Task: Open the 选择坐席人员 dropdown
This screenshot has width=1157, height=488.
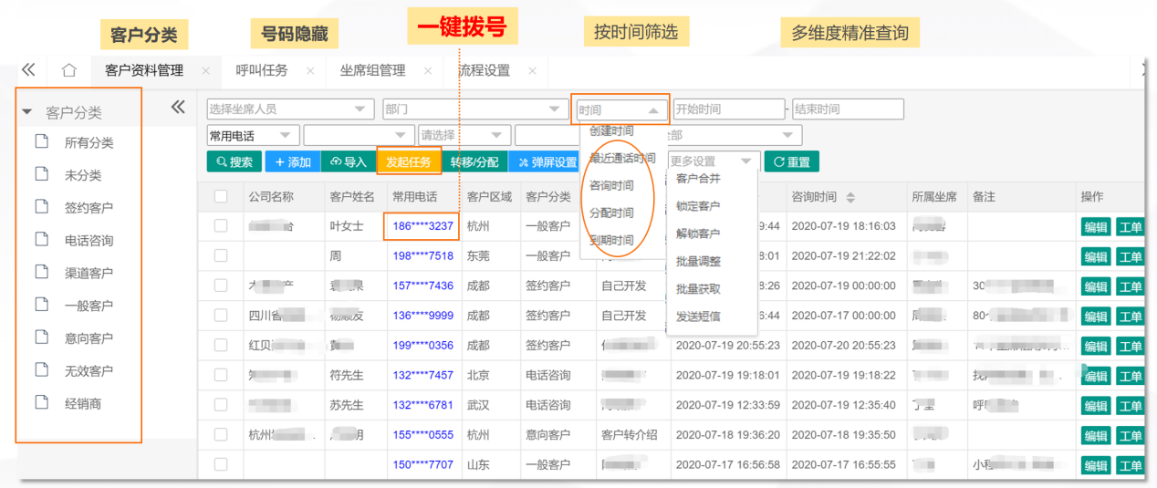Action: (x=290, y=109)
